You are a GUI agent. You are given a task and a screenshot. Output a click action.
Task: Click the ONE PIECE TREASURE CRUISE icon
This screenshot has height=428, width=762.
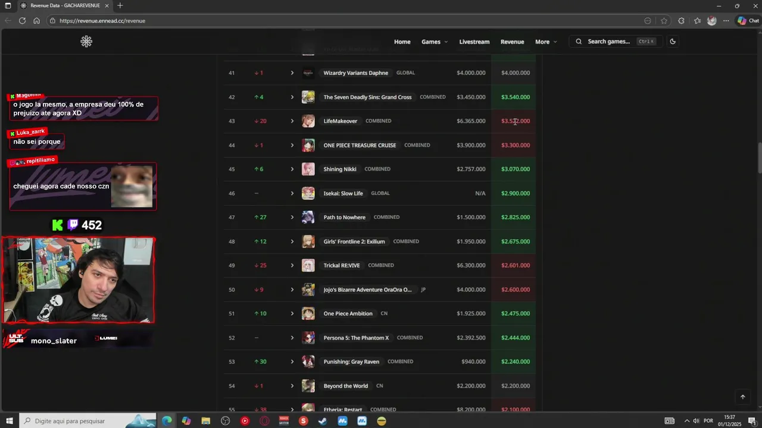[308, 145]
